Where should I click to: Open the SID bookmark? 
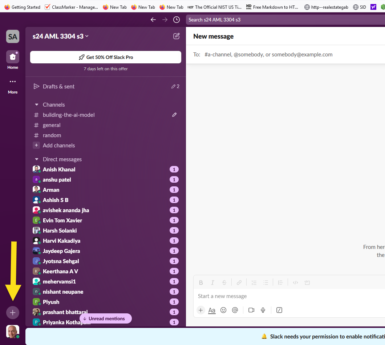tap(360, 7)
